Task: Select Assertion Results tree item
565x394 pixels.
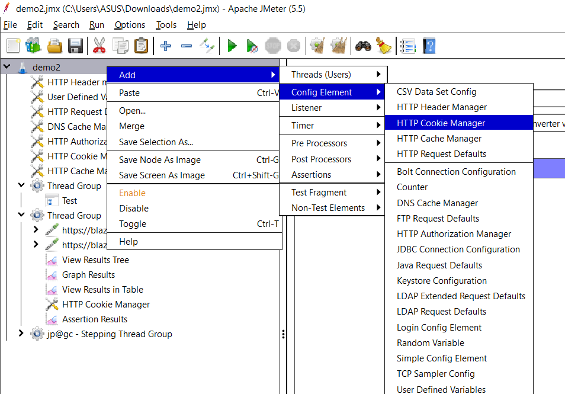Action: coord(95,319)
